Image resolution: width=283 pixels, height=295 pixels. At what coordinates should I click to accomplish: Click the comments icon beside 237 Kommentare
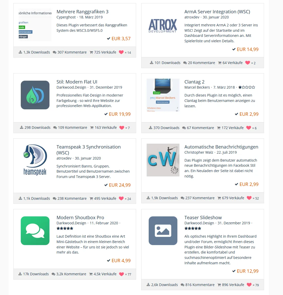(x=183, y=198)
